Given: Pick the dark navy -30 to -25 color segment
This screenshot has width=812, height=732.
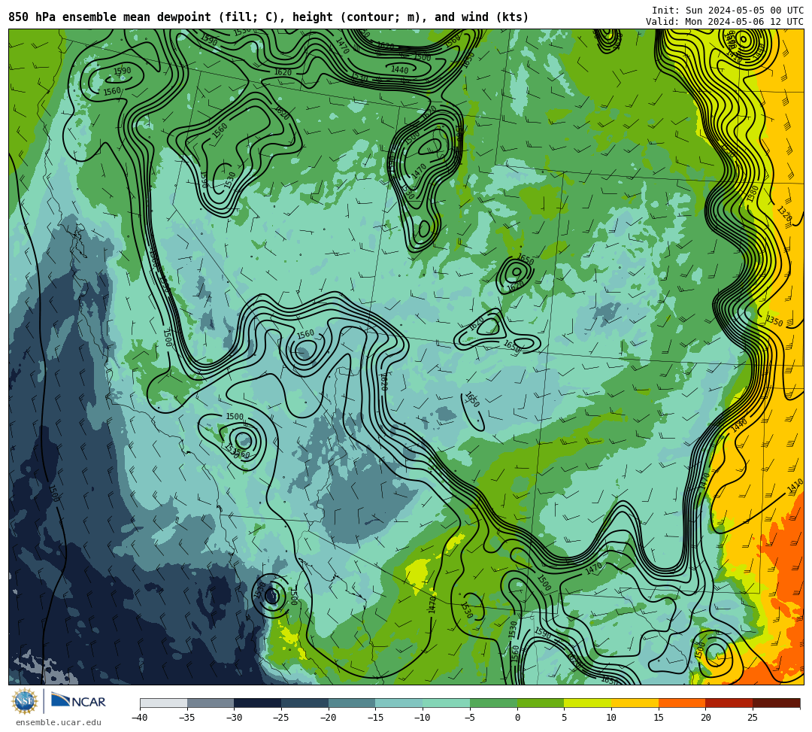Looking at the screenshot, I should click(258, 703).
